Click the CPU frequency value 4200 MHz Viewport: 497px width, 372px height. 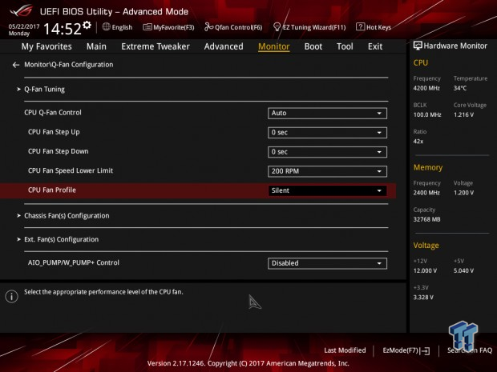click(426, 88)
